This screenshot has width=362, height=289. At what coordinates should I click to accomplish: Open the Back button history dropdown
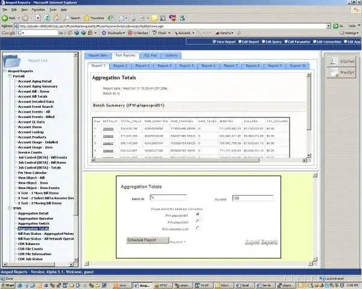coord(19,18)
